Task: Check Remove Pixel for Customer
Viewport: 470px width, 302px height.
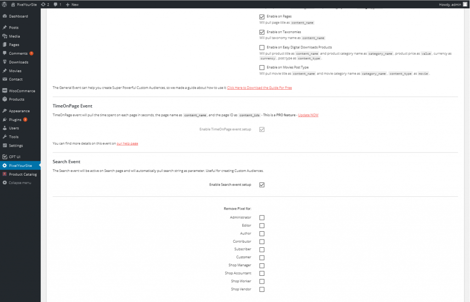Action: pyautogui.click(x=262, y=257)
